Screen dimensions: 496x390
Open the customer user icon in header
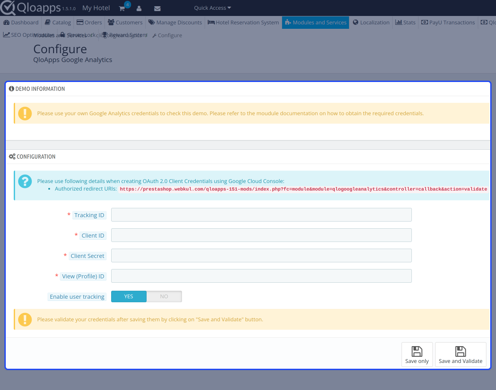(x=139, y=8)
